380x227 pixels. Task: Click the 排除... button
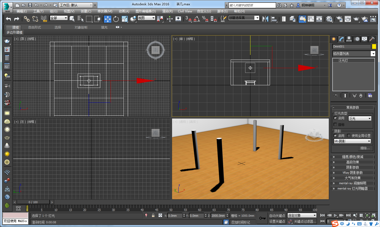[365, 148]
